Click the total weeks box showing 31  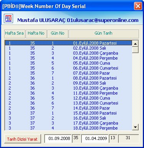[x=128, y=138]
